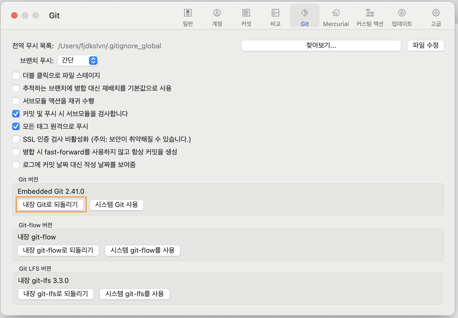Open the Mercurial preferences pane

tap(336, 17)
